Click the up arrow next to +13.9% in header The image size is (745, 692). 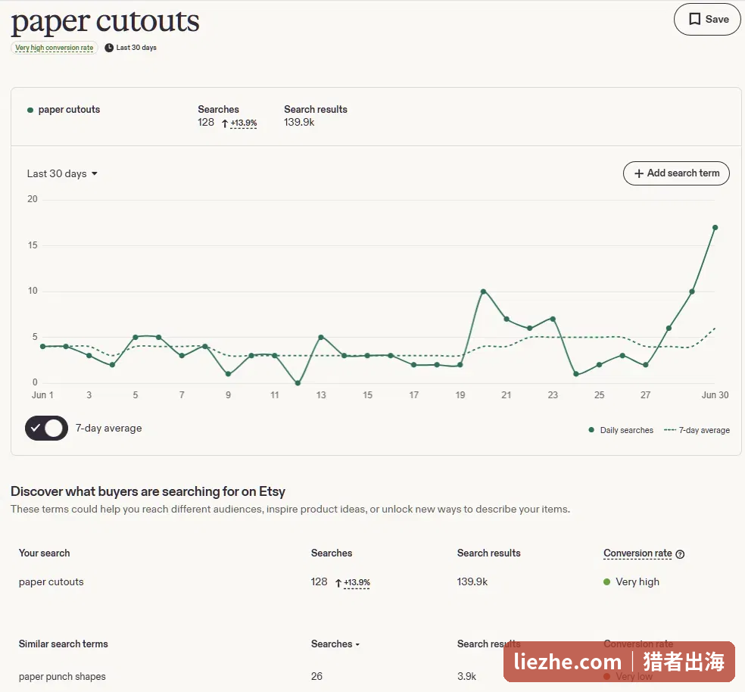pyautogui.click(x=225, y=123)
